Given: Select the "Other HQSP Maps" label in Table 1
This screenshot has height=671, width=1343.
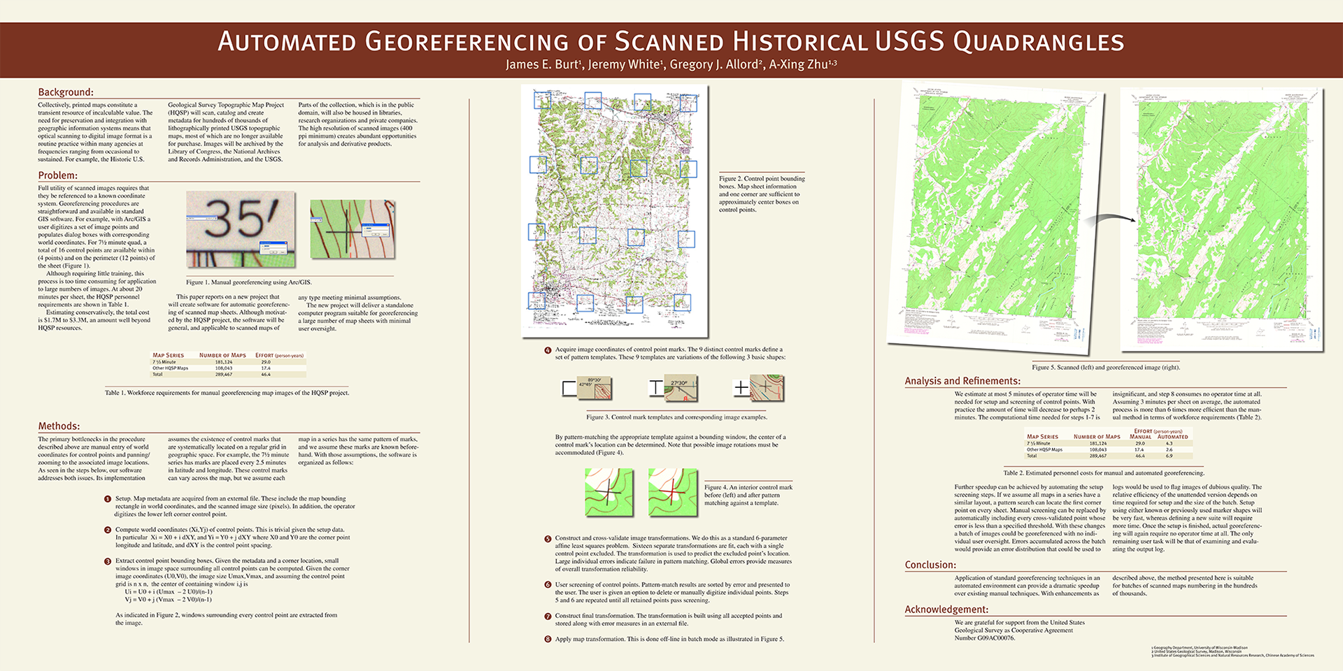Looking at the screenshot, I should [x=171, y=368].
